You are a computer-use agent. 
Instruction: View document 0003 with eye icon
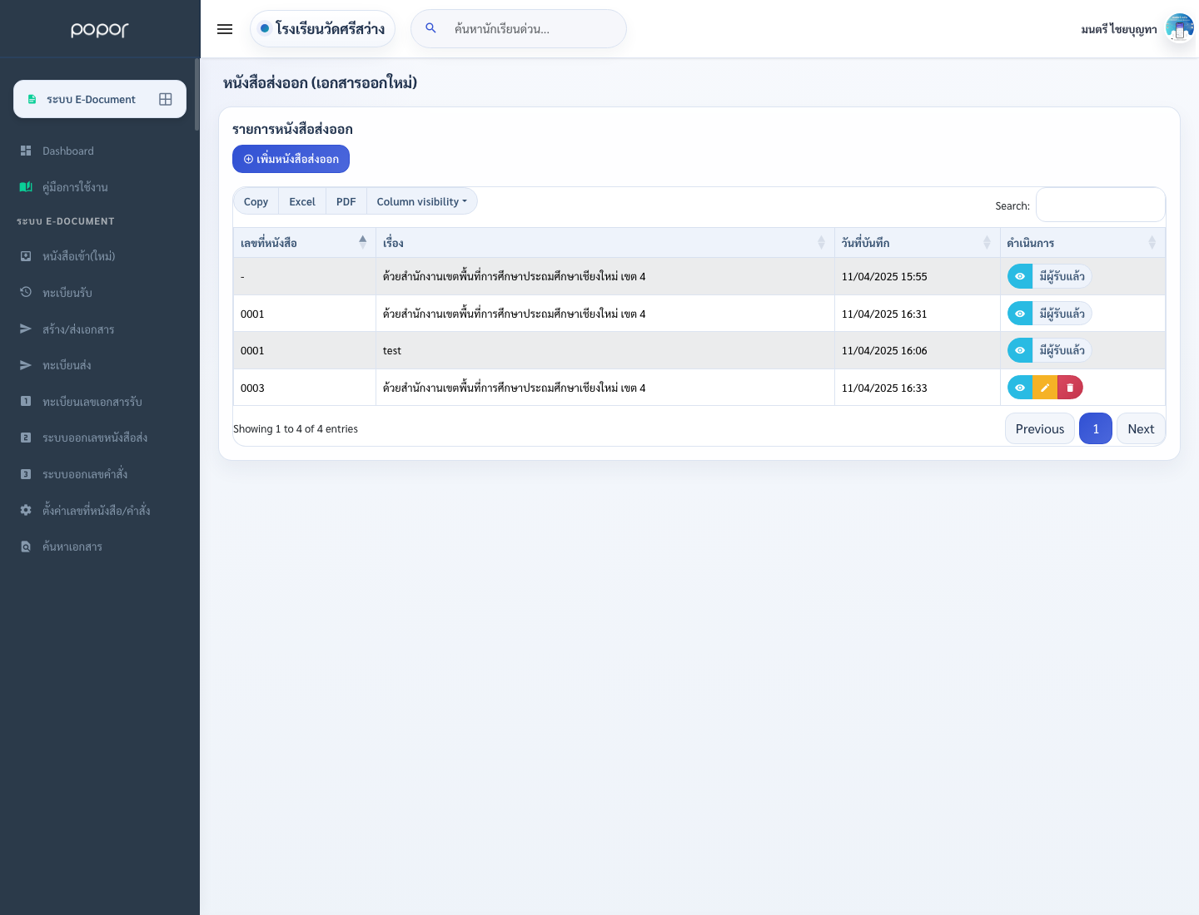tap(1020, 388)
